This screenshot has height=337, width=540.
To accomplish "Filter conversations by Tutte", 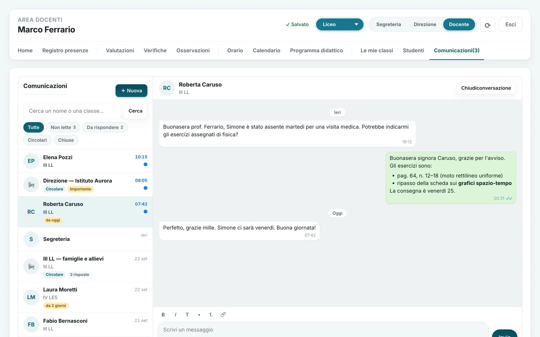I will click(33, 127).
